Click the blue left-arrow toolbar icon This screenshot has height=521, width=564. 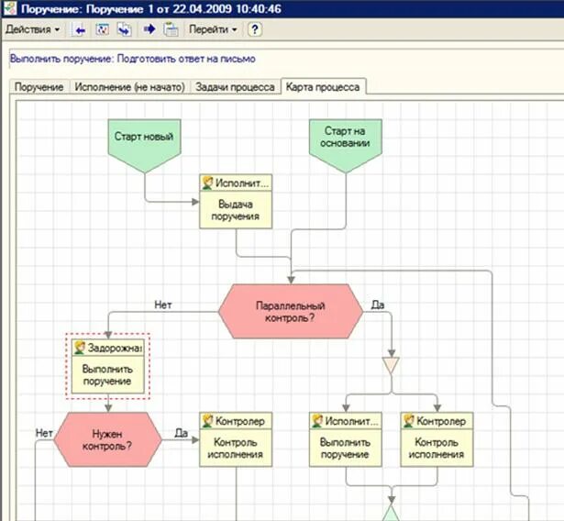tap(80, 30)
